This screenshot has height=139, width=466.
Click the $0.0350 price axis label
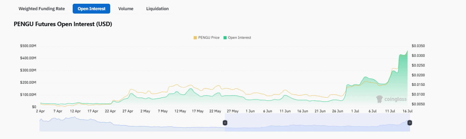[x=418, y=46]
